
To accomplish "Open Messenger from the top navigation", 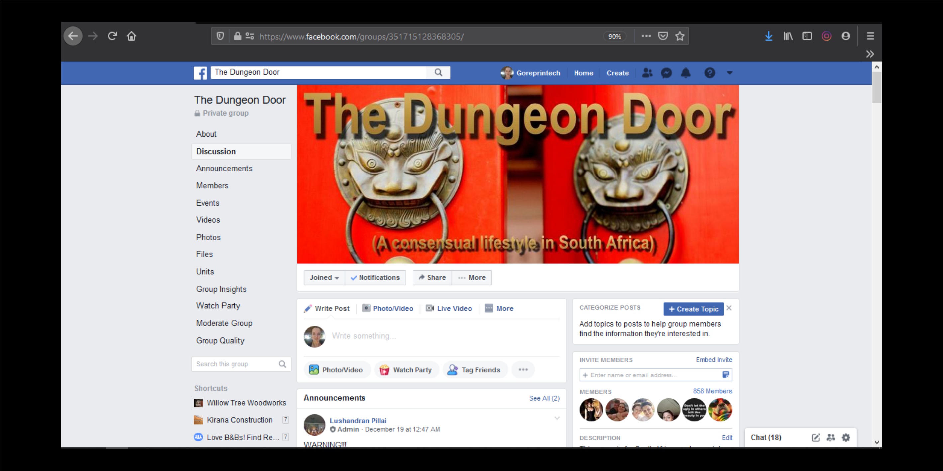I will tap(666, 73).
